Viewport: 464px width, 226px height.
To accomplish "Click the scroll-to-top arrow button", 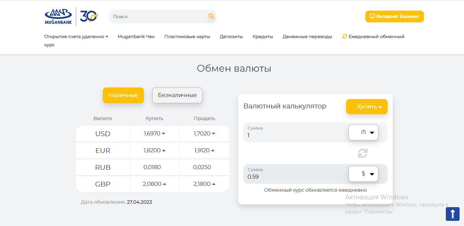I will [x=452, y=214].
